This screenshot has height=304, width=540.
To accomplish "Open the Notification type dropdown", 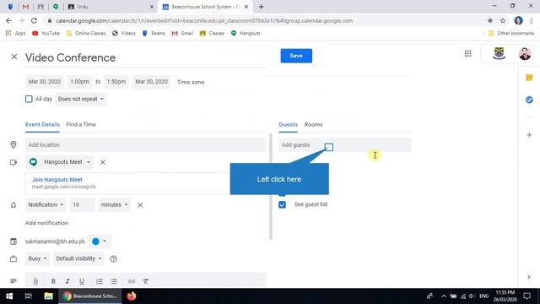I will coord(46,204).
